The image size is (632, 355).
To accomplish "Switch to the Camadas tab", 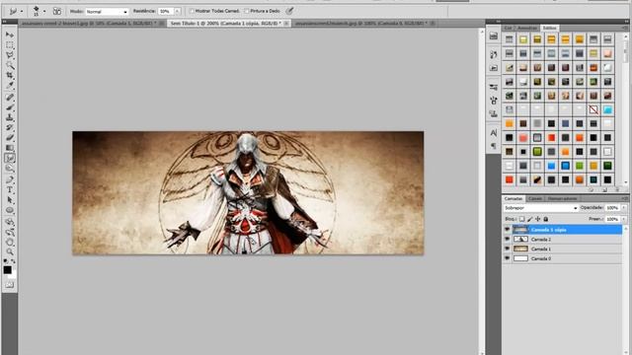I will pos(513,198).
